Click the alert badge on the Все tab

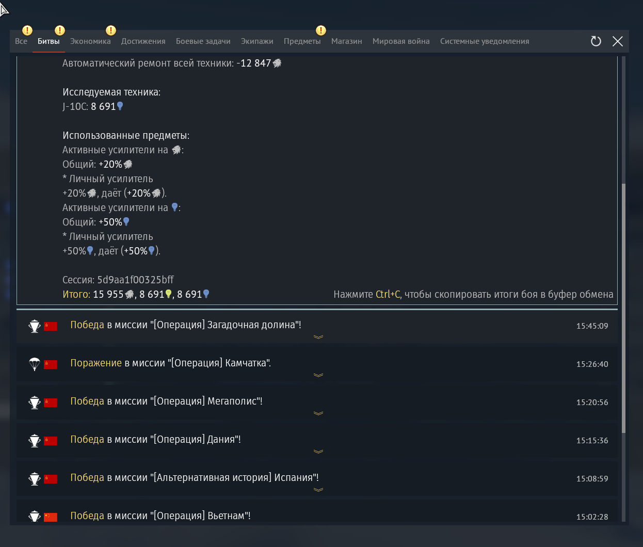pyautogui.click(x=27, y=30)
